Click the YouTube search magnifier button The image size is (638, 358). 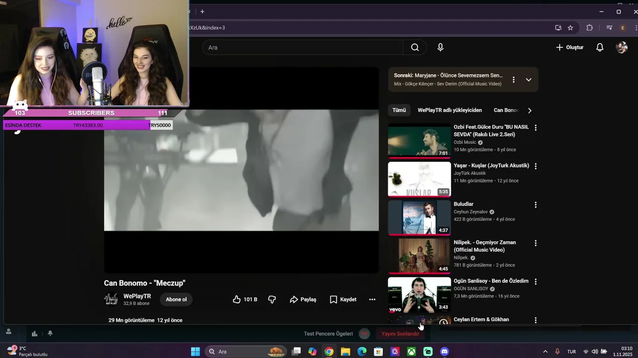(x=415, y=47)
